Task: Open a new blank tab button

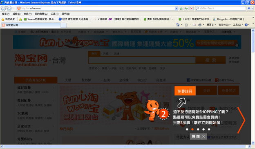Action: pyautogui.click(x=63, y=25)
